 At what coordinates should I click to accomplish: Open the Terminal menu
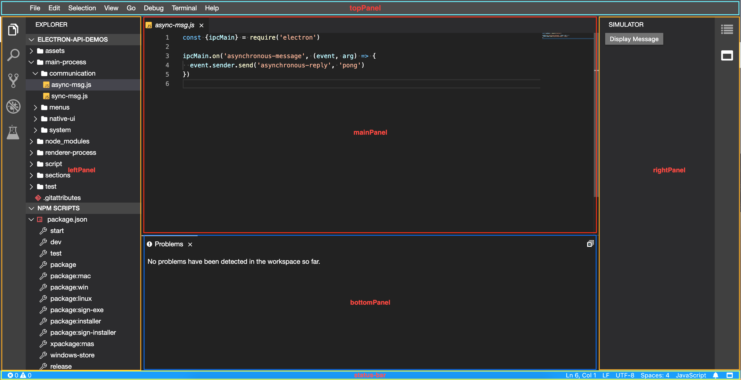coord(184,8)
